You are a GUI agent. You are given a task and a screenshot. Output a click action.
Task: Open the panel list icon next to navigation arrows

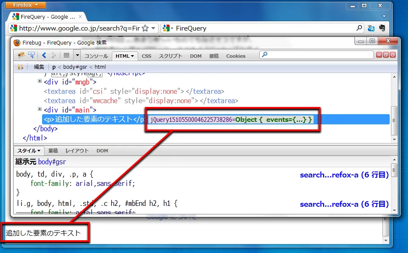(67, 56)
